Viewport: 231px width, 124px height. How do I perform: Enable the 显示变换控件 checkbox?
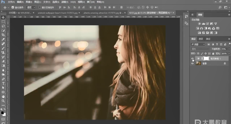(x=39, y=7)
